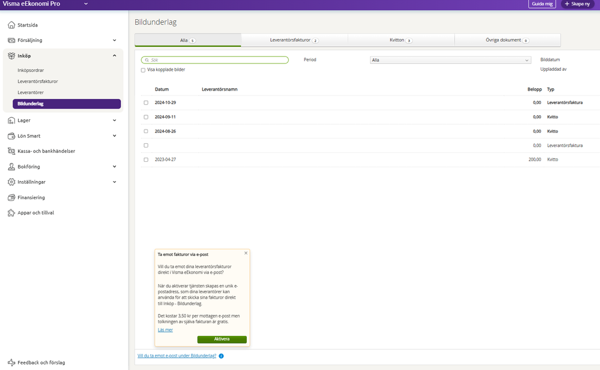Collapse the Inköp section chevron

(x=114, y=56)
